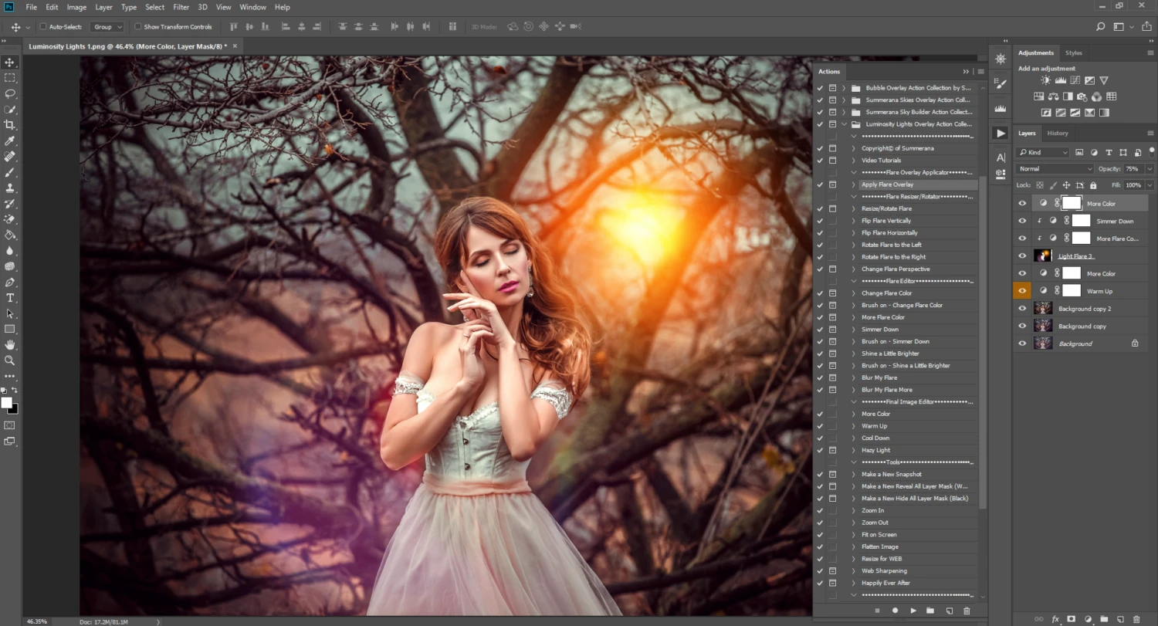The image size is (1158, 626).
Task: Toggle visibility of the Warm Up layer
Action: point(1022,290)
